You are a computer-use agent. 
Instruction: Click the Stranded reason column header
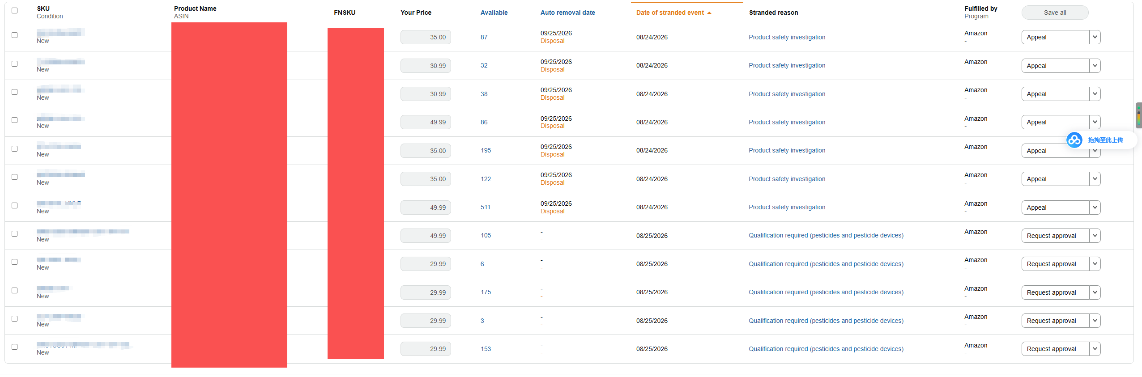pos(773,13)
